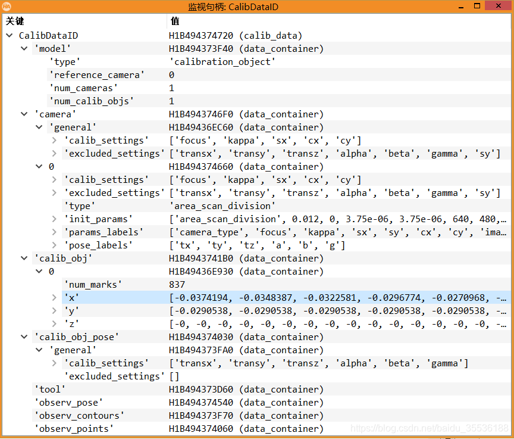The width and height of the screenshot is (514, 439).
Task: Select the 'tool' row
Action: tap(271, 390)
